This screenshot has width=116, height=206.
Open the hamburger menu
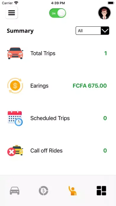[12, 13]
